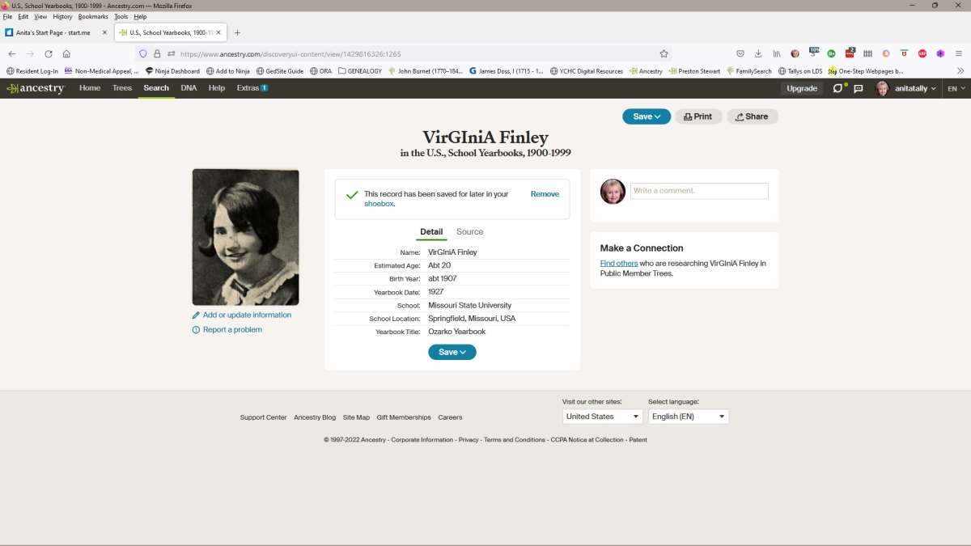Click Add or update information
971x546 pixels.
point(242,315)
